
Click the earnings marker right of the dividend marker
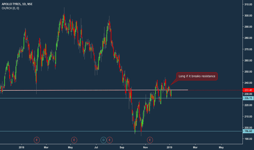(110, 140)
